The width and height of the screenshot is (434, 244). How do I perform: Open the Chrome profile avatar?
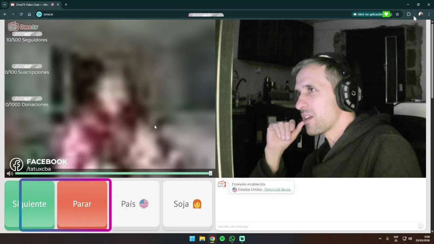pyautogui.click(x=421, y=14)
